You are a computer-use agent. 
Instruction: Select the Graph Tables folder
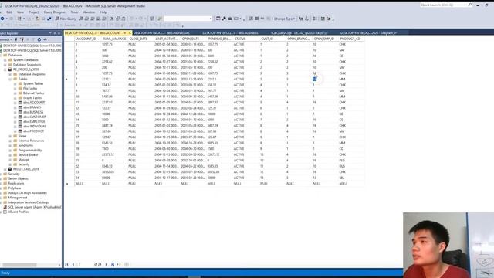pyautogui.click(x=32, y=98)
